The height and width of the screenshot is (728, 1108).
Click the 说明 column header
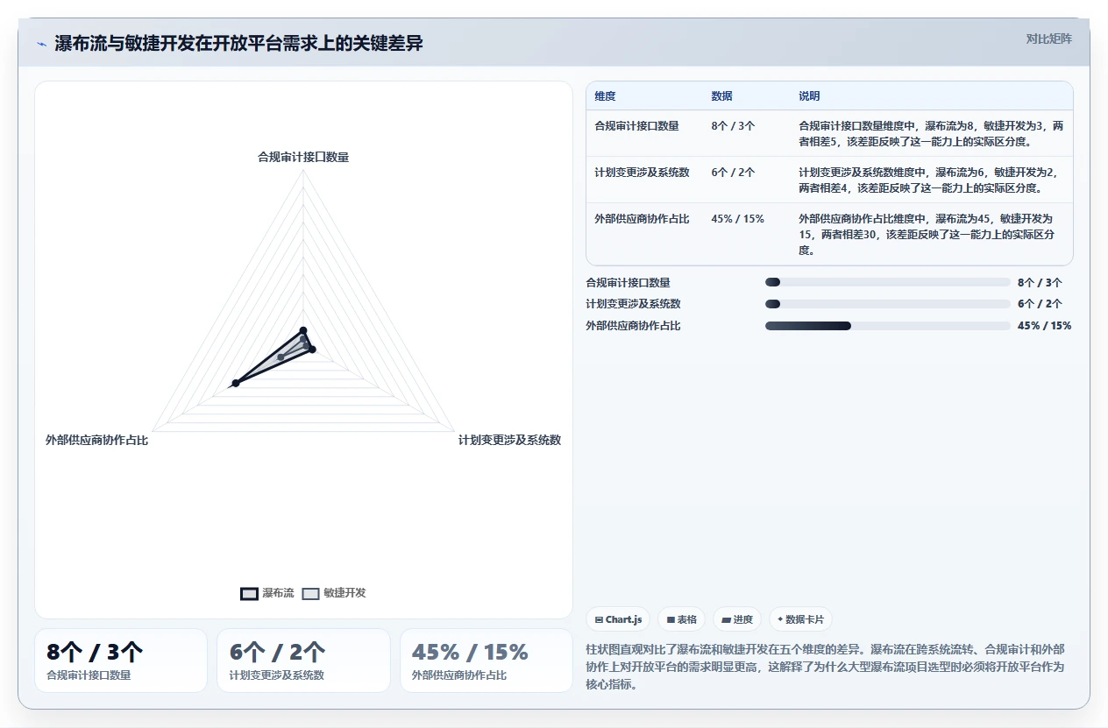pos(809,96)
